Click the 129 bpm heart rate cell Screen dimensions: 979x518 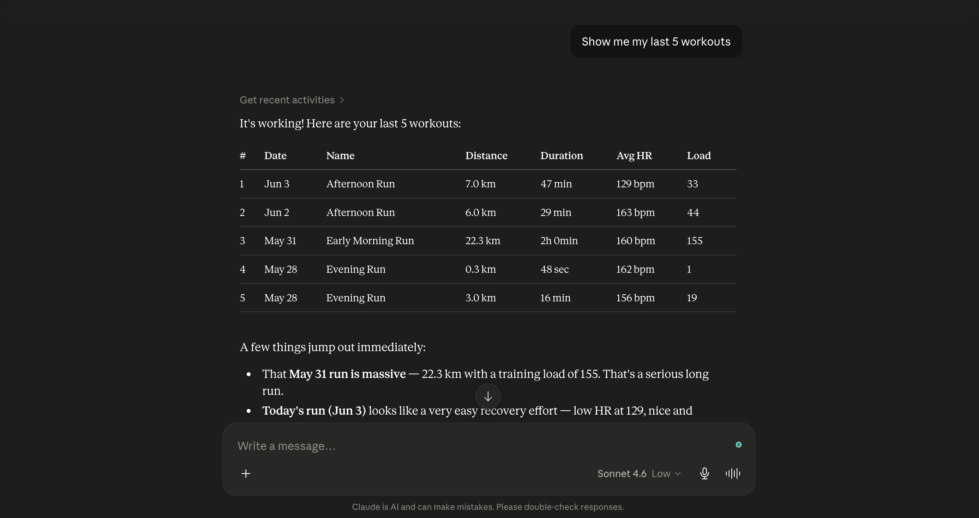click(635, 184)
